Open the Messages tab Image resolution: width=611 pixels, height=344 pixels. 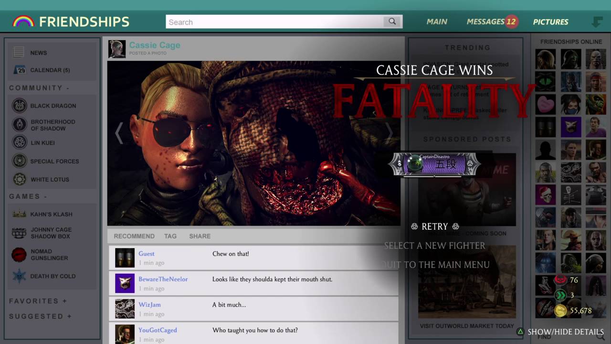486,21
